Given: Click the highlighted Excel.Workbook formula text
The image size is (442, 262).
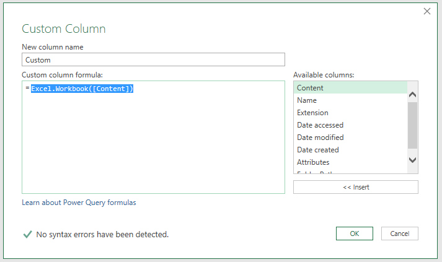Looking at the screenshot, I should pyautogui.click(x=82, y=89).
